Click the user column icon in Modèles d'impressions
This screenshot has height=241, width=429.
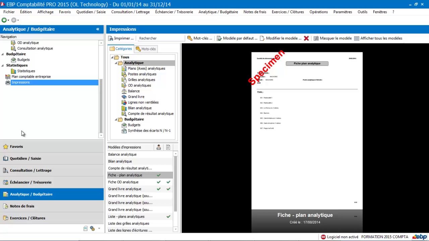pyautogui.click(x=159, y=147)
